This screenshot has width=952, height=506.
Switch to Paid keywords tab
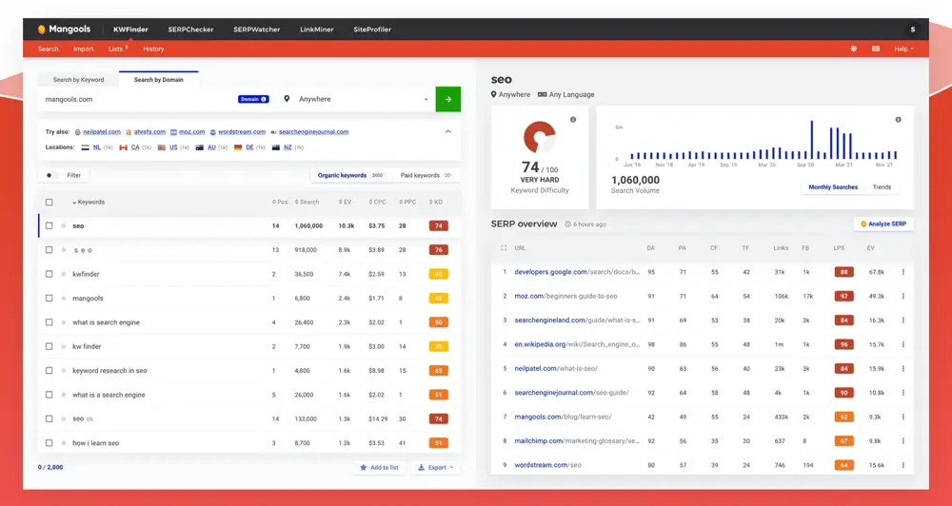[425, 175]
